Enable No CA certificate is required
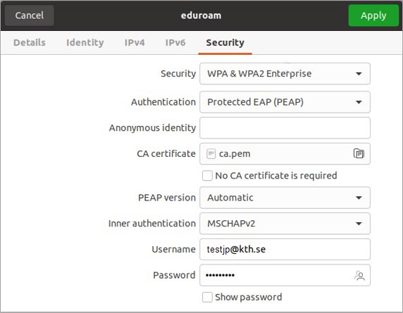Image resolution: width=403 pixels, height=313 pixels. coord(207,176)
